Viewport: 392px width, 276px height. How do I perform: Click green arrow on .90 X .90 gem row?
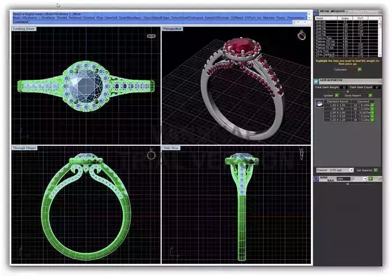[372, 109]
